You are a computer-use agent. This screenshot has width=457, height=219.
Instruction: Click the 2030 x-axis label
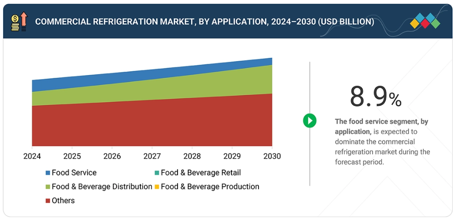tap(272, 156)
